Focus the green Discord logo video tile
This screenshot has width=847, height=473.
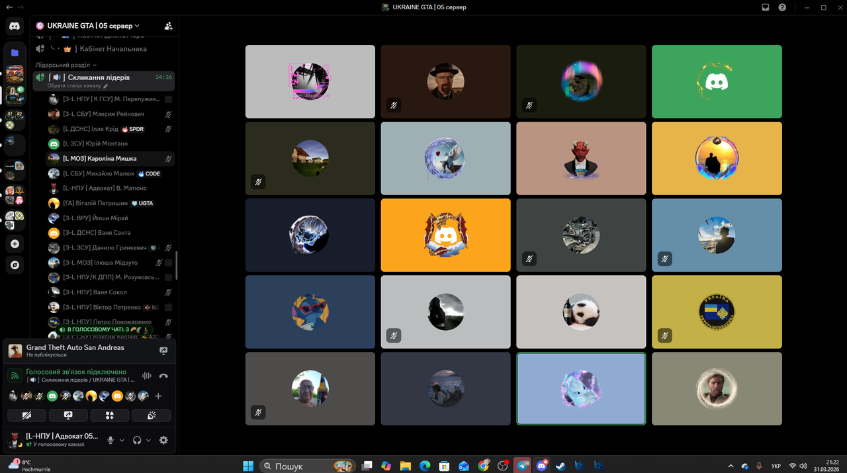717,81
